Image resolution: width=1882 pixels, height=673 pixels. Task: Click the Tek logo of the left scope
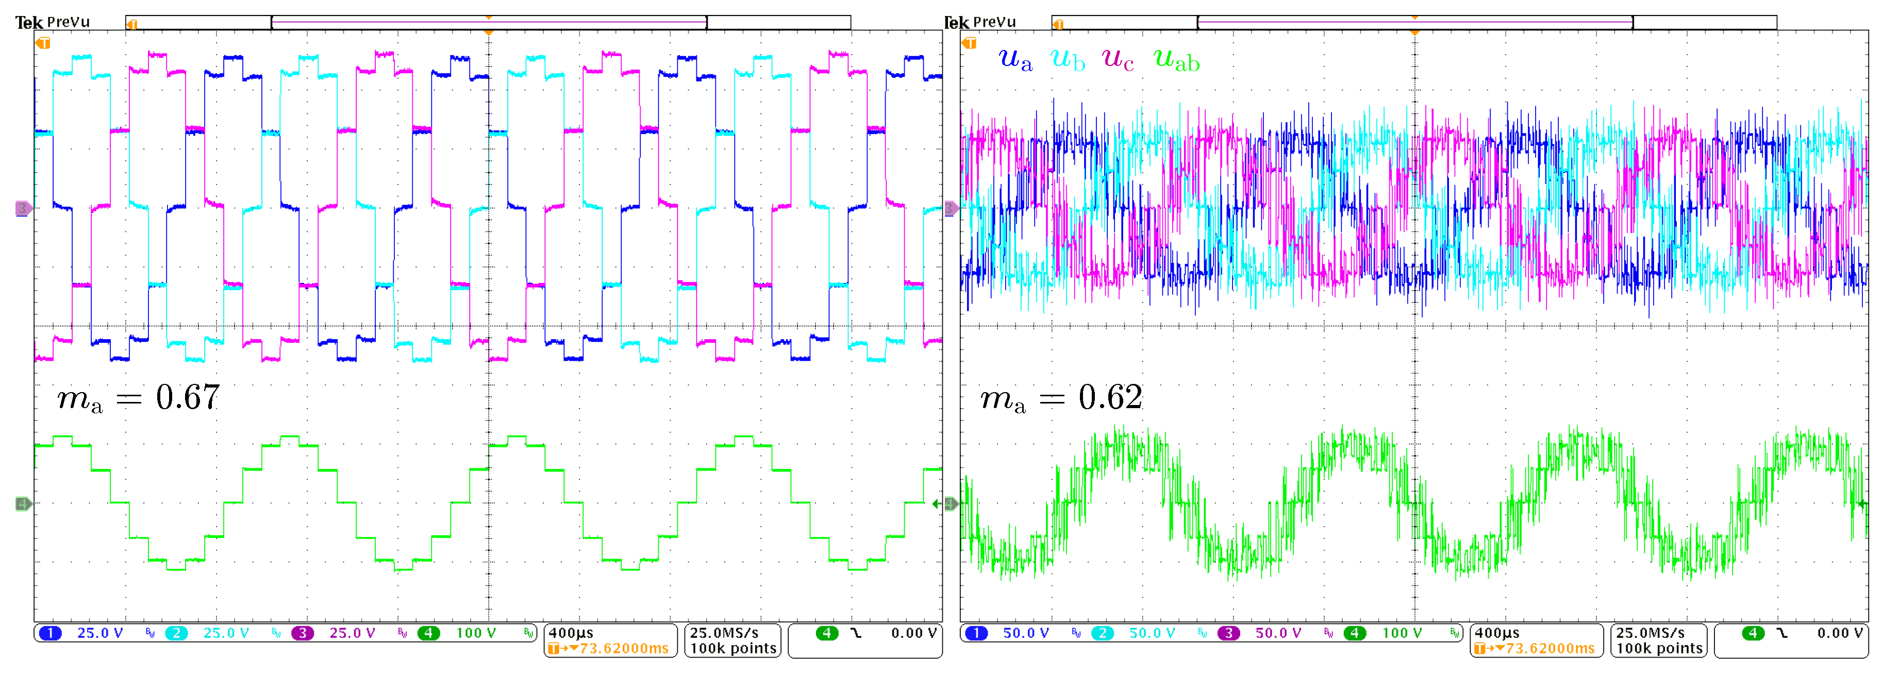tap(28, 23)
